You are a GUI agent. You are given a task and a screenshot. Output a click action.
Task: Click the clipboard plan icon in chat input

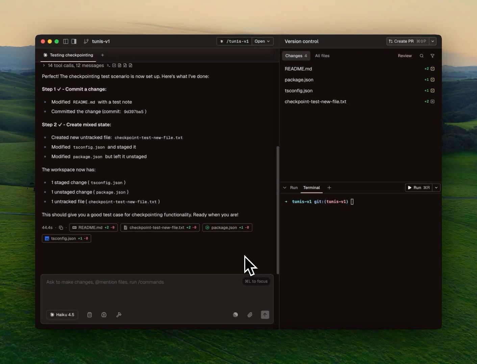(90, 315)
